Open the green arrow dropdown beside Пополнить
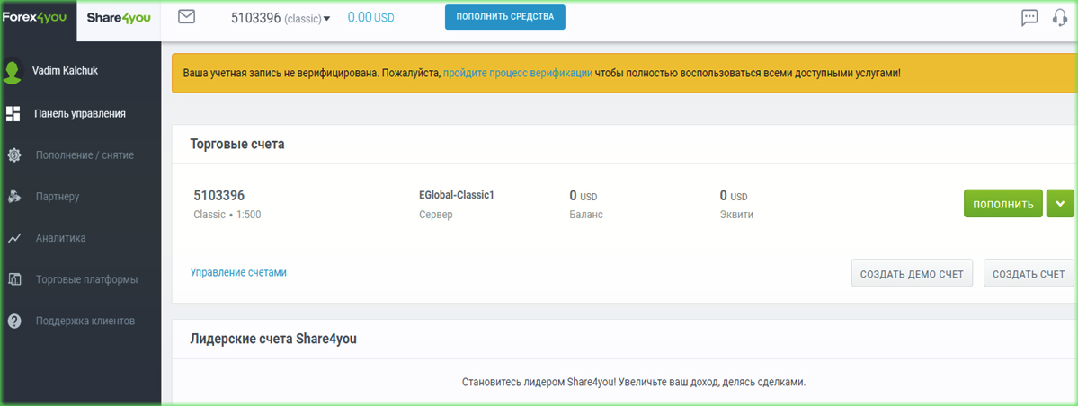Screen dimensions: 1078x406 click(x=1060, y=204)
